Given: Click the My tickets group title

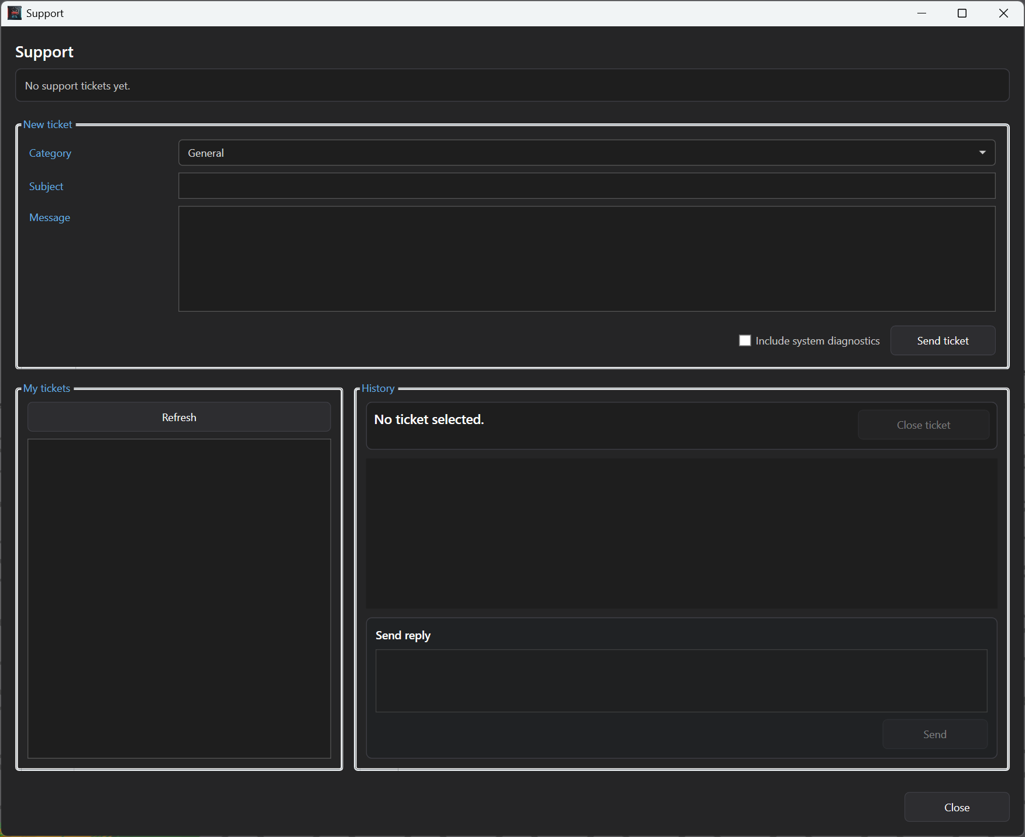Looking at the screenshot, I should point(47,388).
